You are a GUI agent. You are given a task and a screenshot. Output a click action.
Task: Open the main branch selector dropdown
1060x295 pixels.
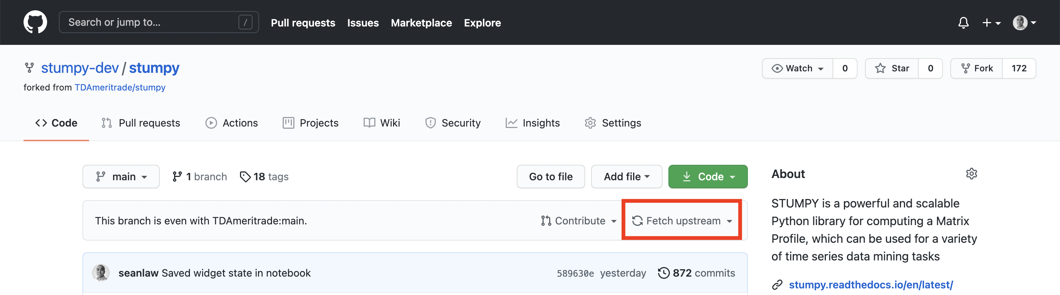[121, 177]
